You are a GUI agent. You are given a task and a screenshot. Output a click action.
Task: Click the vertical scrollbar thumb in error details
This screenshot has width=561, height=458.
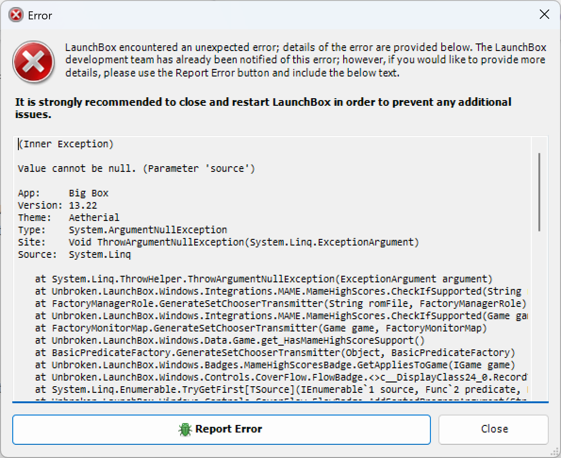pyautogui.click(x=539, y=192)
